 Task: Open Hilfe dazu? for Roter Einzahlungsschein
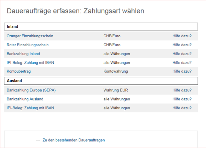tap(182, 45)
